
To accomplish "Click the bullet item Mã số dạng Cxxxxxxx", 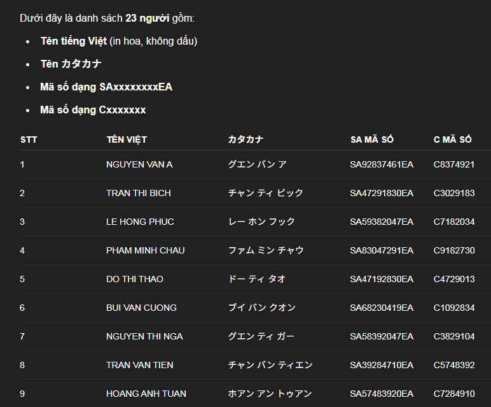I will pos(93,110).
